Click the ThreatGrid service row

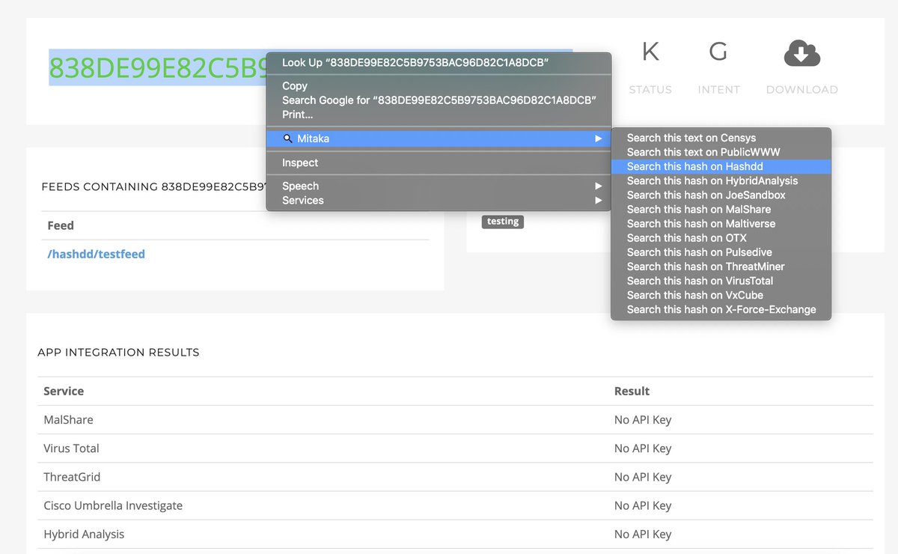pyautogui.click(x=455, y=477)
